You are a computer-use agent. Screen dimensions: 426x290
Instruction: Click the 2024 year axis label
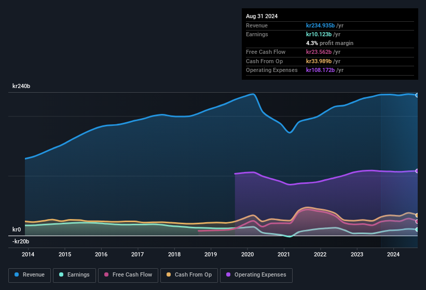[x=393, y=254]
